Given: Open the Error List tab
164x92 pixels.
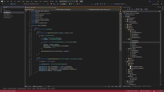Looking at the screenshot, I should 29,88.
